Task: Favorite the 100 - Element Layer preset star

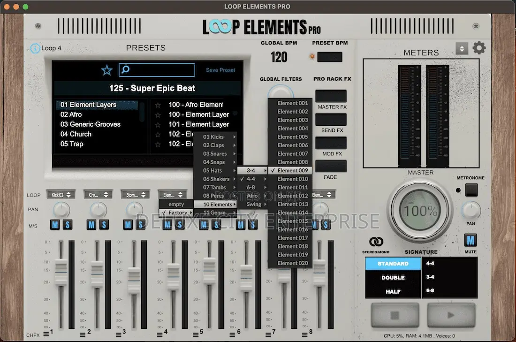Action: coord(158,115)
